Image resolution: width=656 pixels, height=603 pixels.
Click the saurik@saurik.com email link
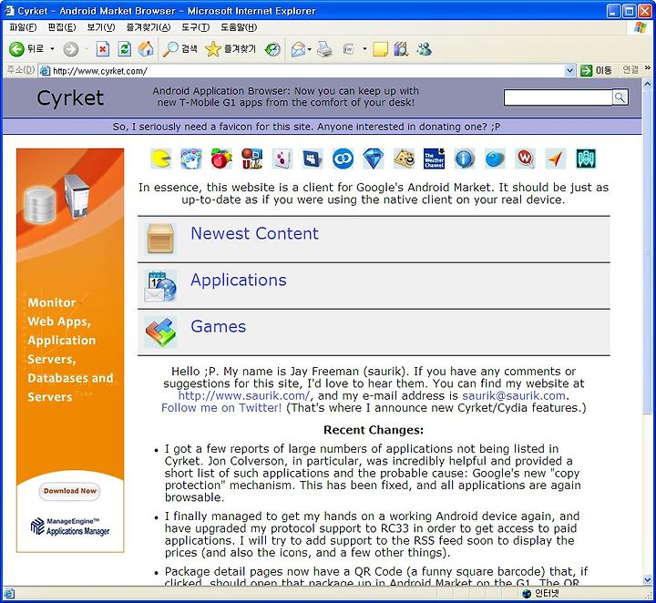tap(514, 395)
